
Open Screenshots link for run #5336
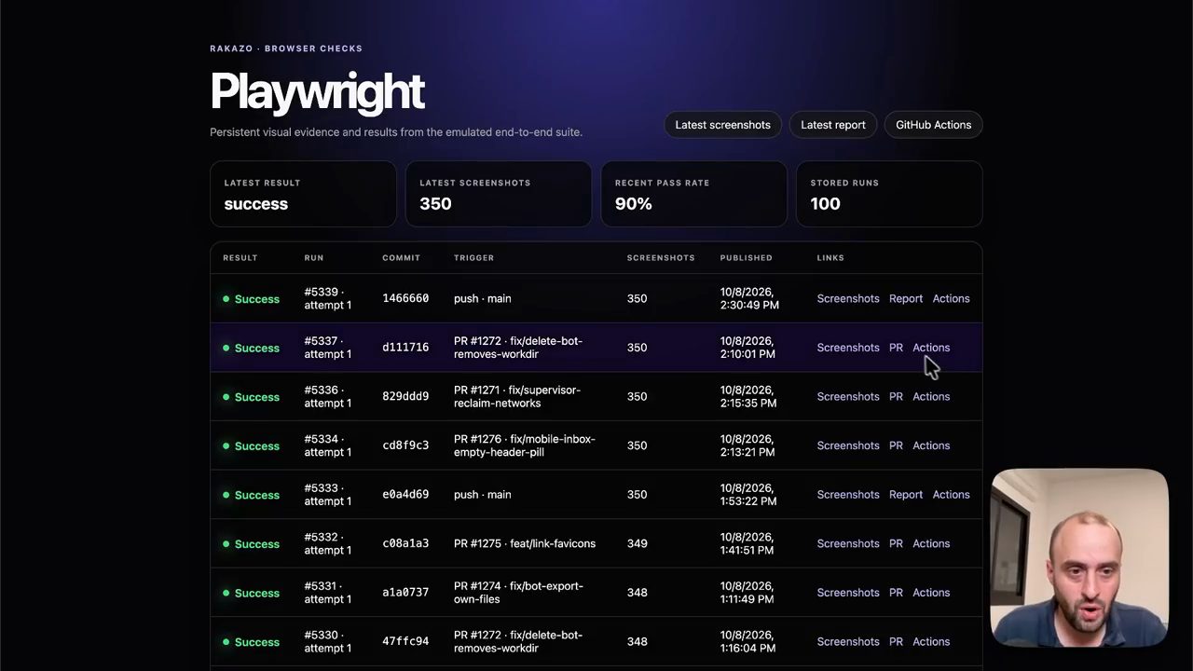point(848,396)
